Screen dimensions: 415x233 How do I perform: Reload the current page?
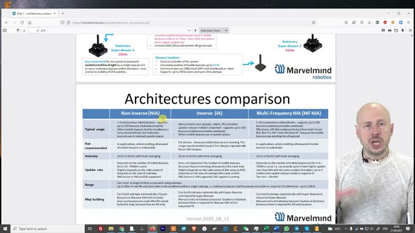(22, 23)
